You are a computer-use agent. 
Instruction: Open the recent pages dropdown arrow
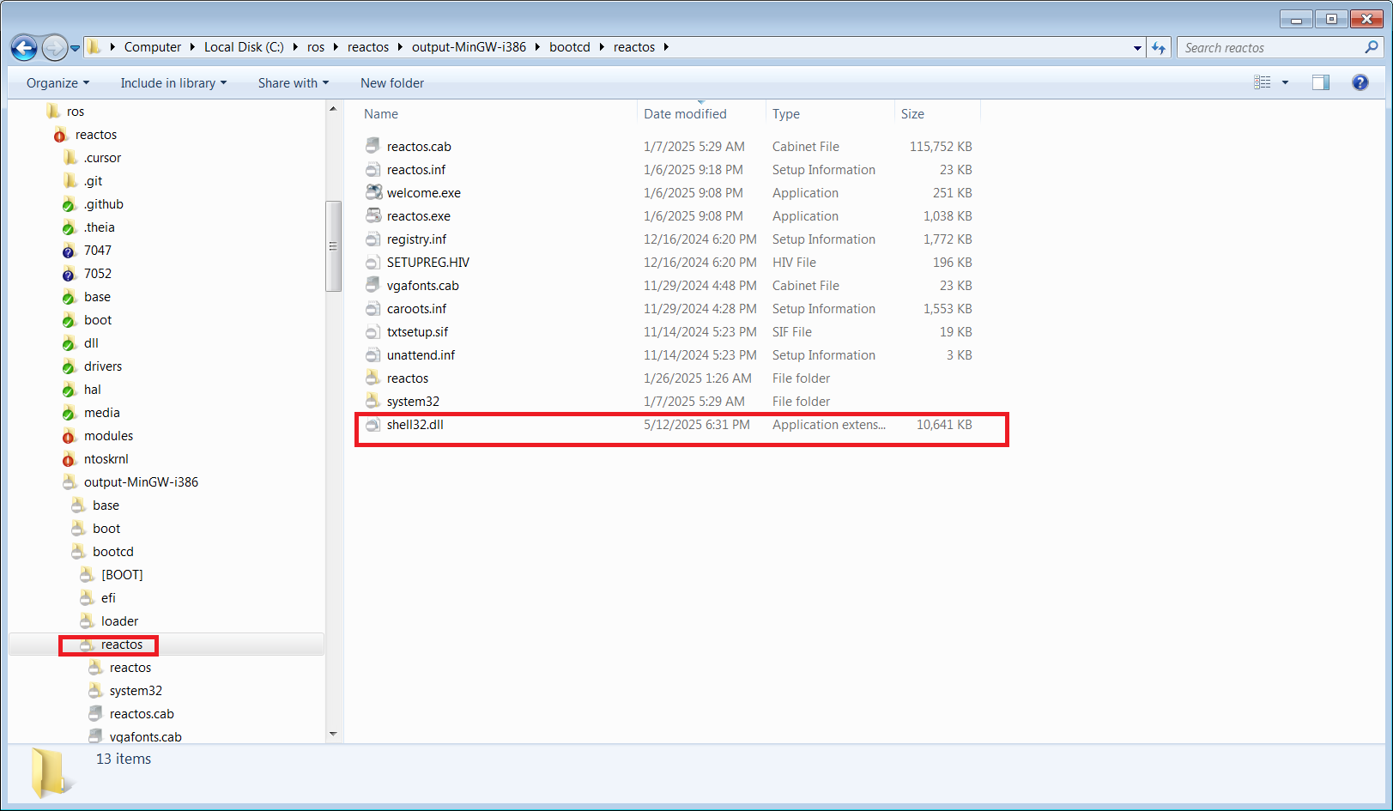76,48
